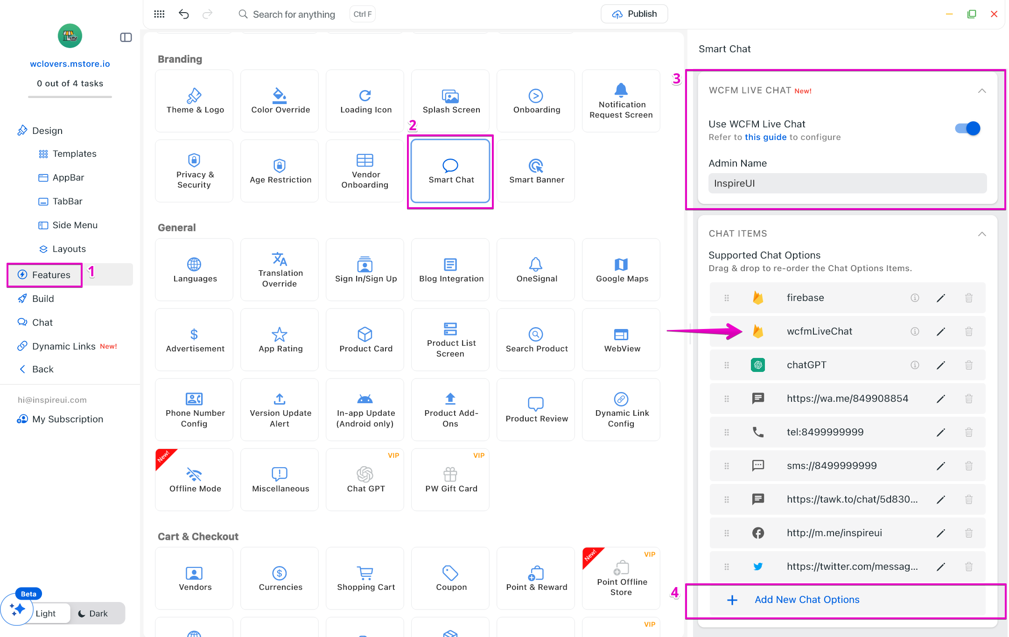Click the Admin Name input field

847,183
